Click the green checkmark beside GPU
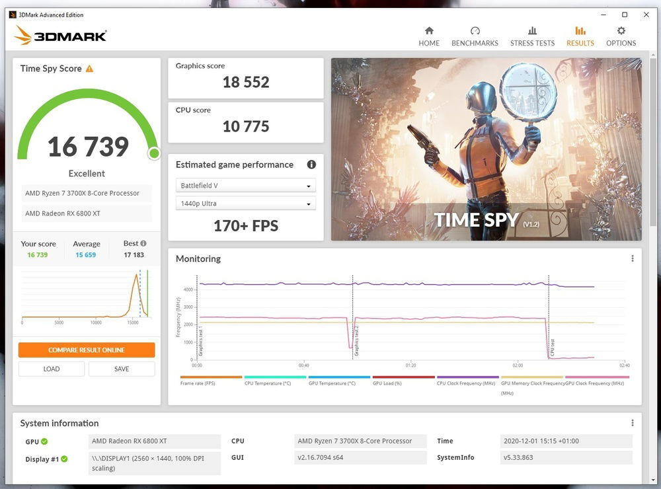 [x=43, y=441]
